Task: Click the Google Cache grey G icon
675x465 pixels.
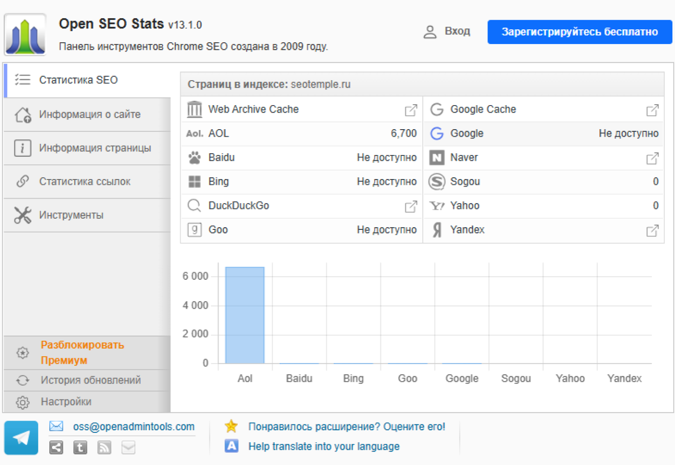Action: click(x=437, y=109)
